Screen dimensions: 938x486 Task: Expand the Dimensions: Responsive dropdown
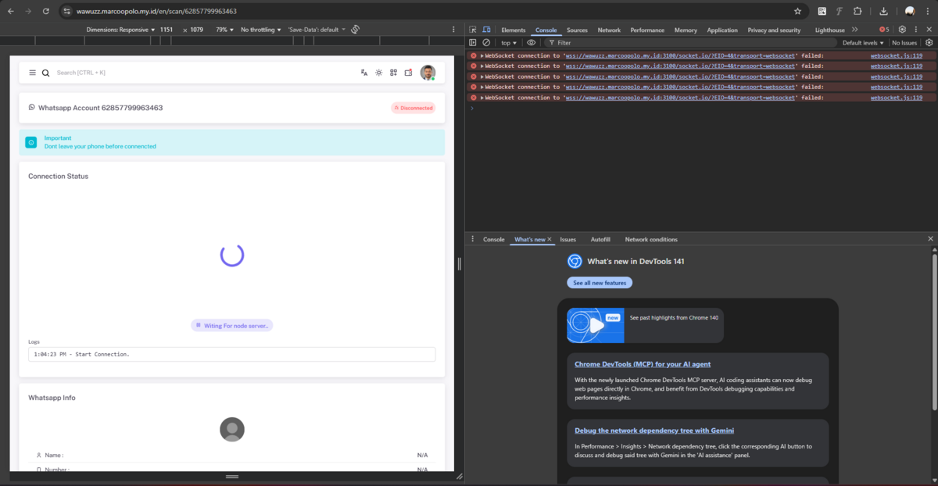click(x=121, y=30)
